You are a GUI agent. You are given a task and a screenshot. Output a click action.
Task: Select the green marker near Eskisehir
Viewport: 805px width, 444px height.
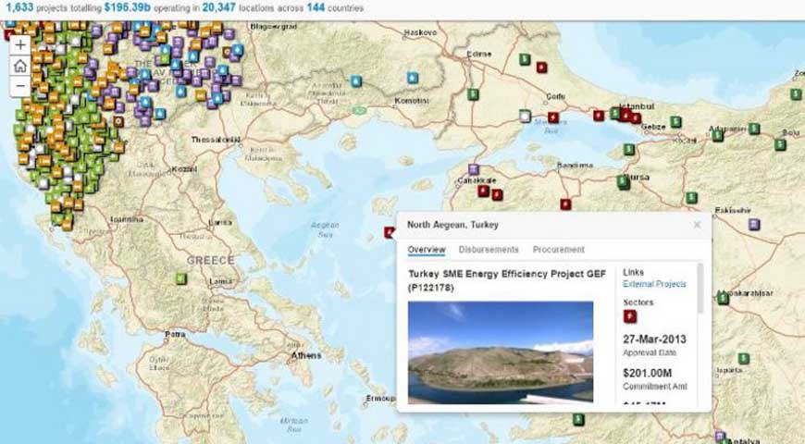click(x=691, y=198)
